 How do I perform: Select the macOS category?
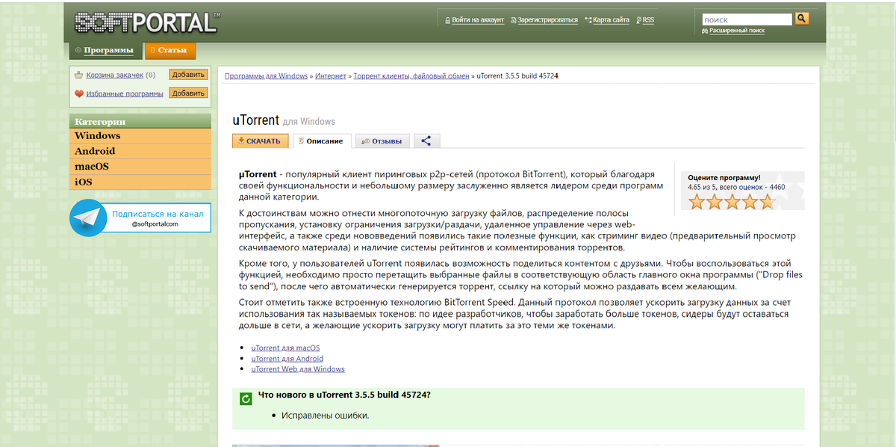coord(140,167)
